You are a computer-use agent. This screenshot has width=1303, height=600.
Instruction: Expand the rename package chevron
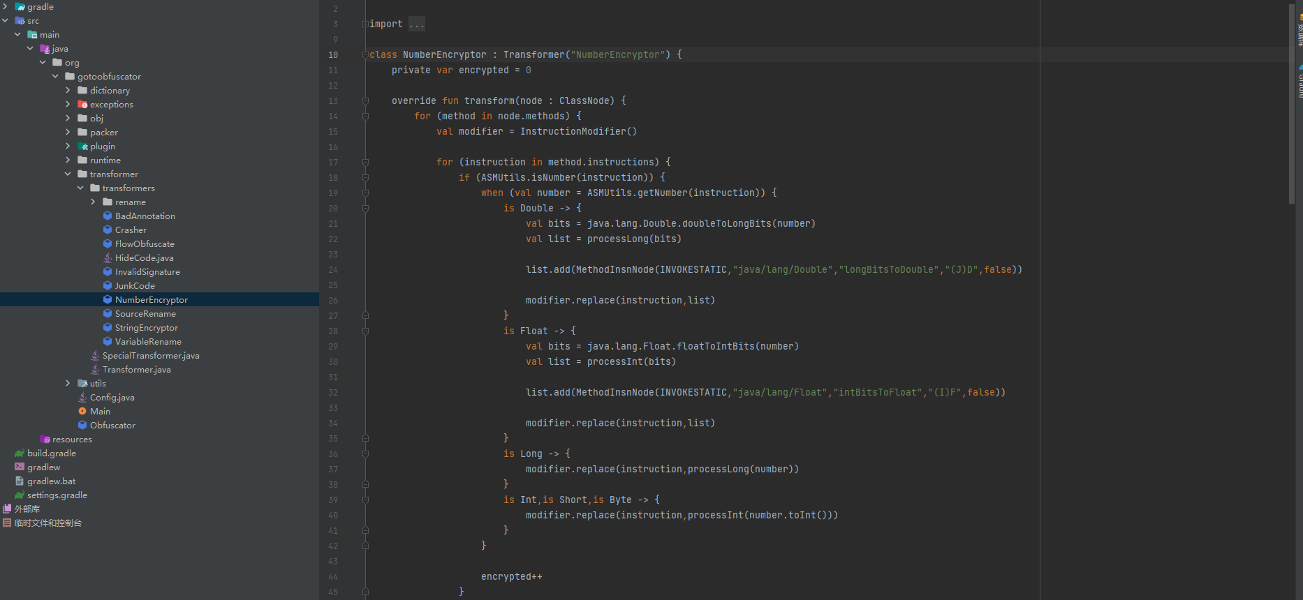point(93,202)
